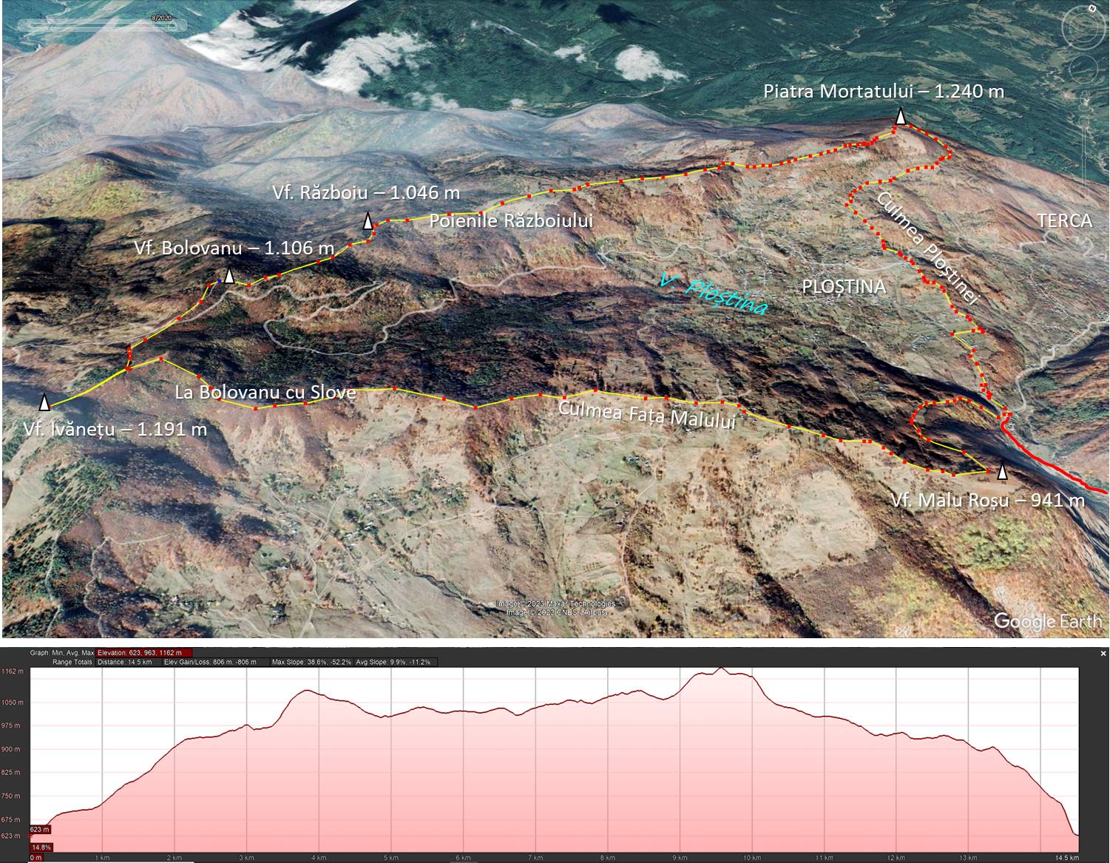Click the PLOȘTINA village label on map
1110x863 pixels.
click(x=844, y=286)
